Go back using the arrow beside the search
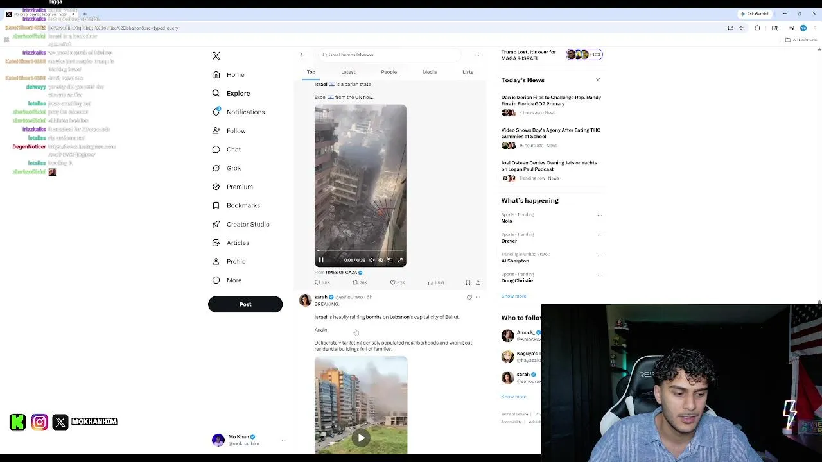The height and width of the screenshot is (462, 822). tap(302, 55)
